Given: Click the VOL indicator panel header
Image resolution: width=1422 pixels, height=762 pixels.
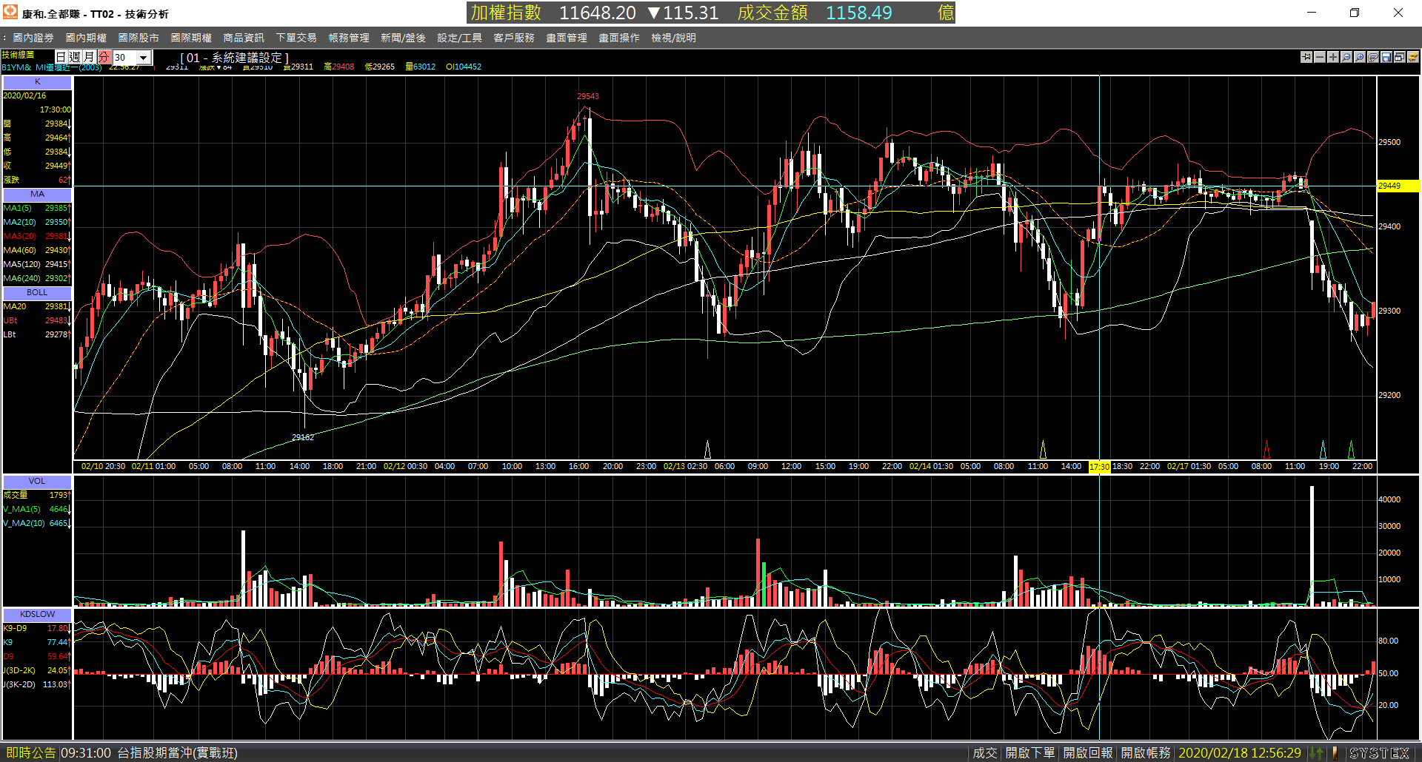Looking at the screenshot, I should click(x=37, y=481).
